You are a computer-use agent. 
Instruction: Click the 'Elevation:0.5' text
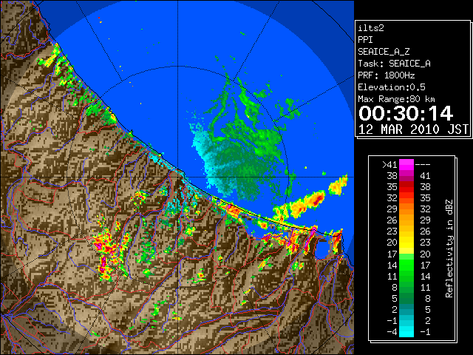(x=392, y=87)
